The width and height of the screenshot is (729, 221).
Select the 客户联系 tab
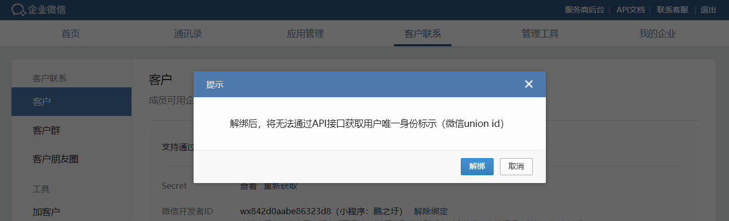click(423, 34)
